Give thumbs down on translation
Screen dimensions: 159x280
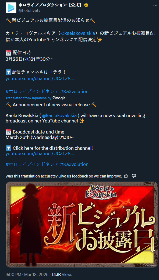(134, 176)
